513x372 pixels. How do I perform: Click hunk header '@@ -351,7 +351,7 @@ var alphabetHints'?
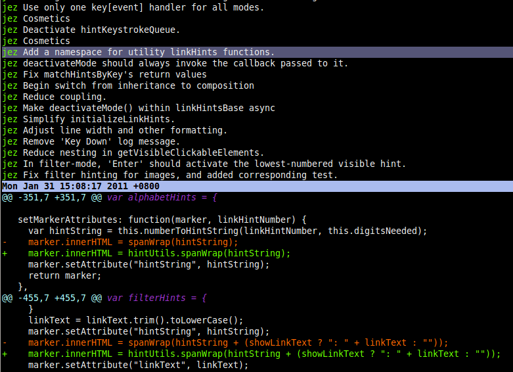click(109, 197)
